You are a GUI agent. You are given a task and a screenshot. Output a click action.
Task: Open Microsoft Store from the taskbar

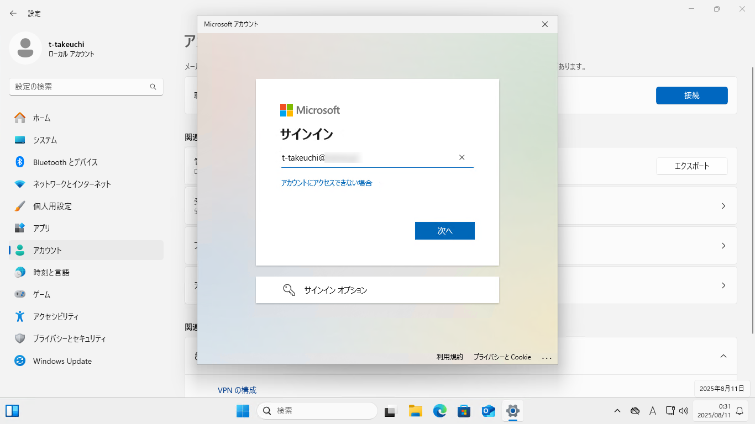point(464,411)
